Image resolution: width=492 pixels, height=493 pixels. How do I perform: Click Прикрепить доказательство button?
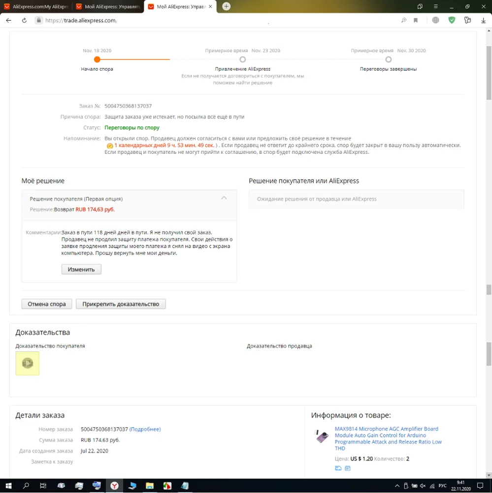click(x=121, y=304)
